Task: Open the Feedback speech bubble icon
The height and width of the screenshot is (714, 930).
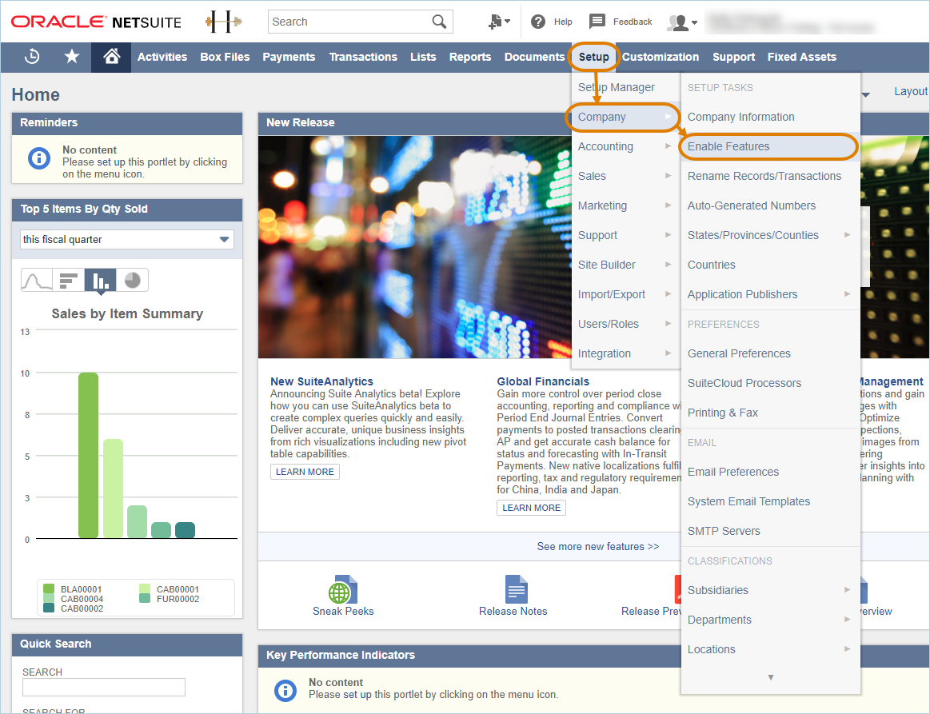Action: 597,22
